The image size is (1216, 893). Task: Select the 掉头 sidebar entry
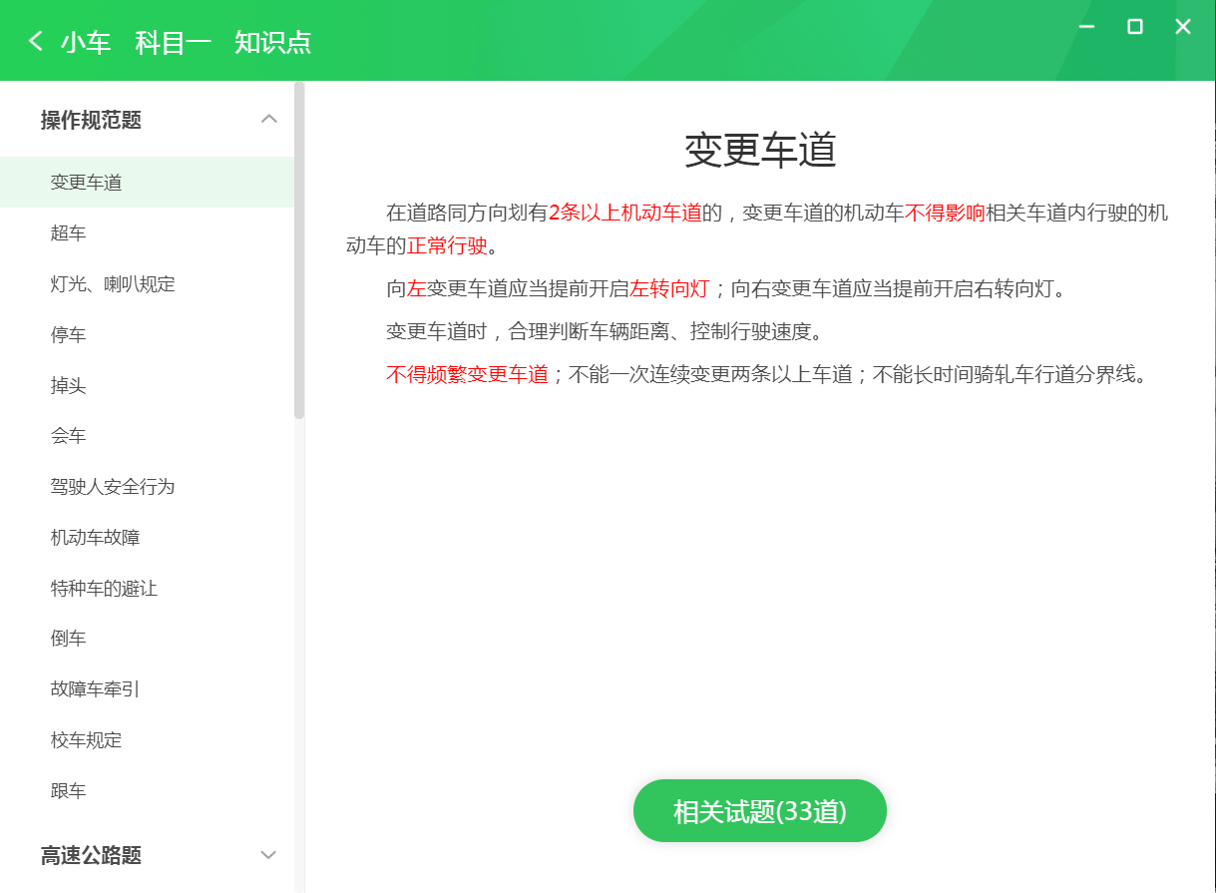pyautogui.click(x=67, y=384)
